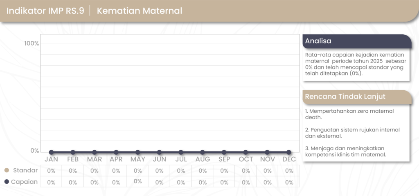
Task: Click the AUG month axis label
Action: [203, 160]
